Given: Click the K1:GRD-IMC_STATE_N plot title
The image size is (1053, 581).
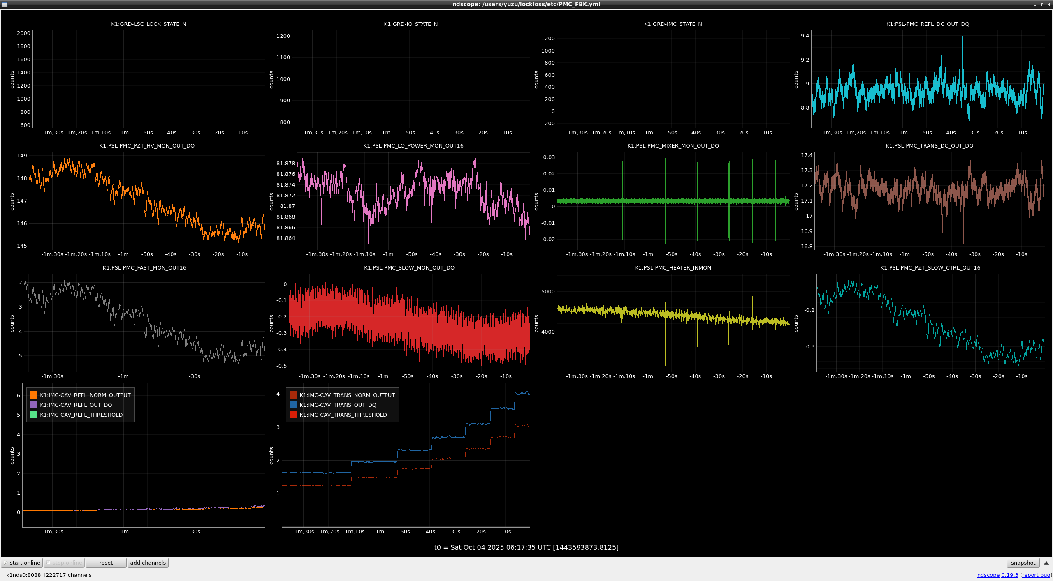Looking at the screenshot, I should click(673, 24).
